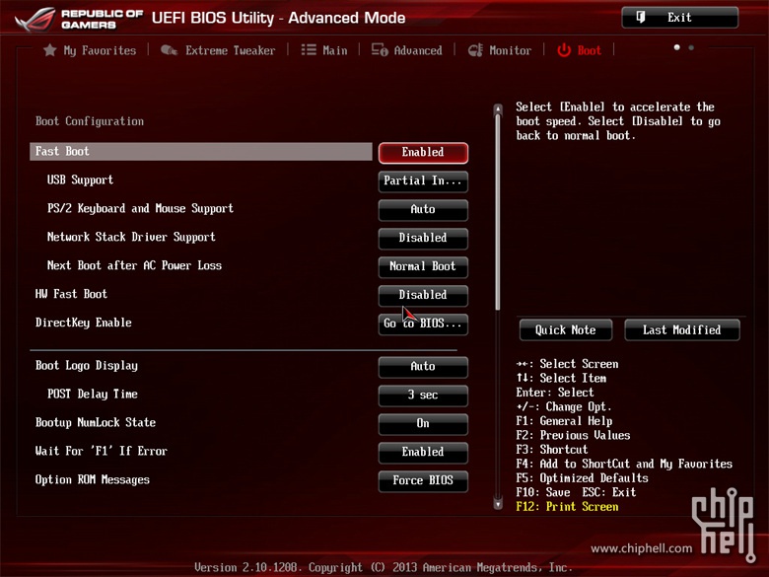The width and height of the screenshot is (769, 577).
Task: Change Boot Logo Display Auto value
Action: pos(423,367)
